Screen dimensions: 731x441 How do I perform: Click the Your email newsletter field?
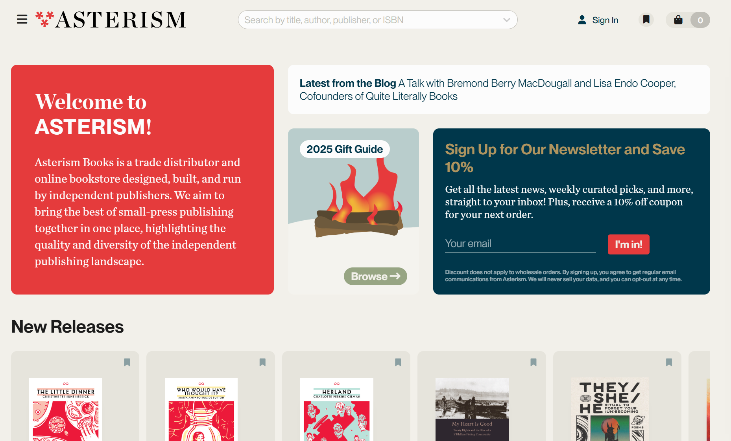(520, 244)
